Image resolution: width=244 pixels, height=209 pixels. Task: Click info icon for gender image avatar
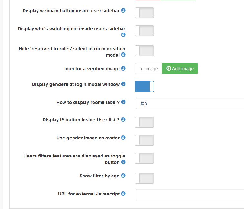123,138
